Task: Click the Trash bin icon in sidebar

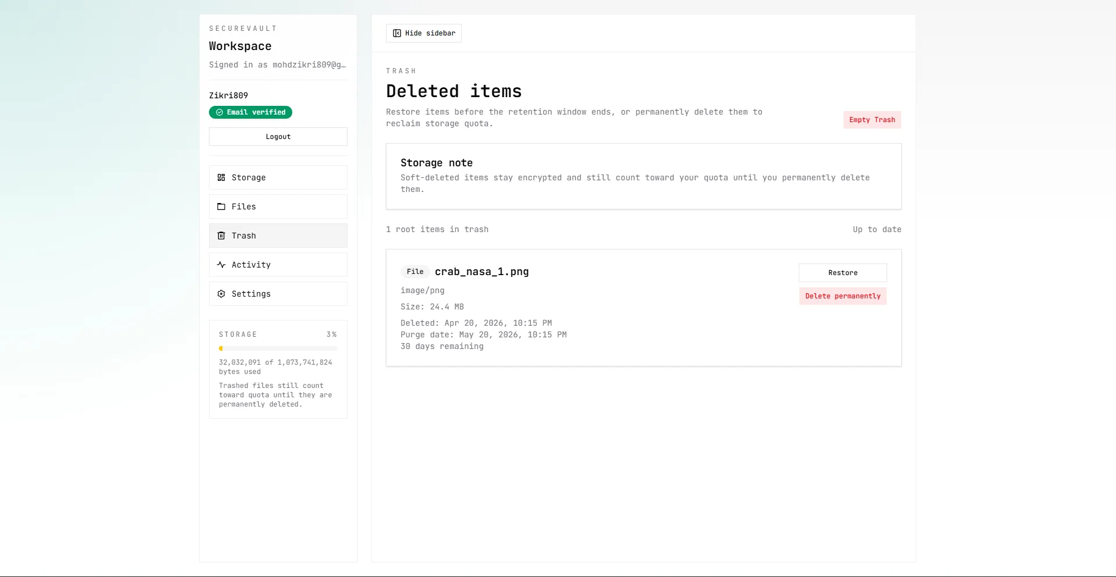Action: 221,236
